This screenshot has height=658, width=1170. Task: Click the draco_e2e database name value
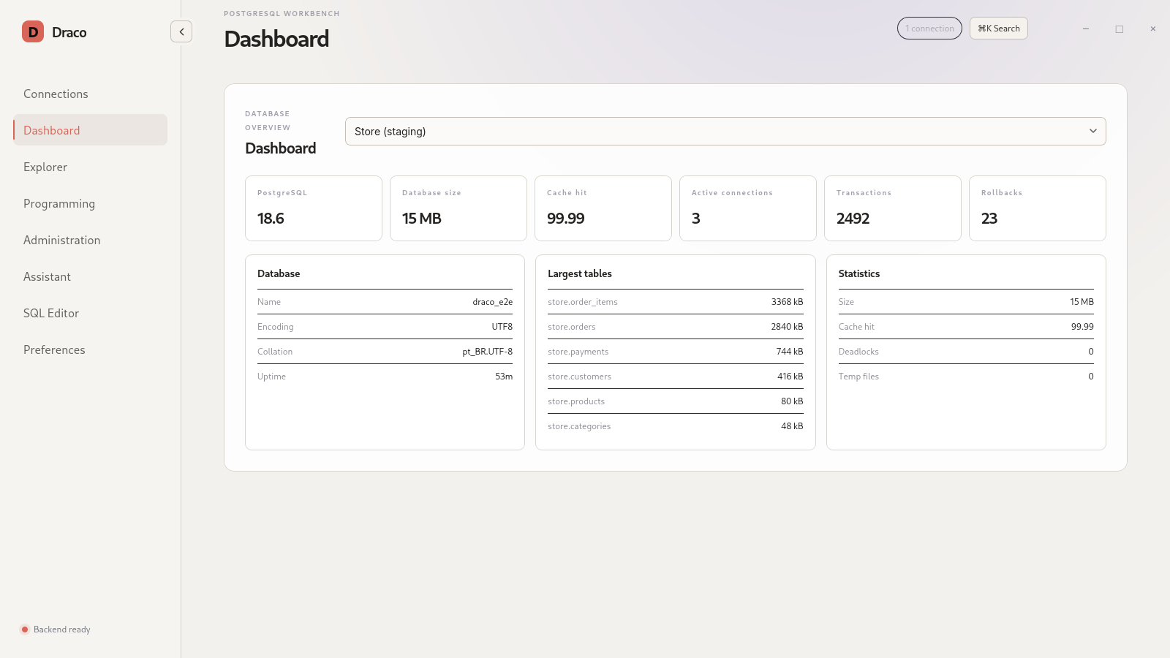tap(493, 302)
